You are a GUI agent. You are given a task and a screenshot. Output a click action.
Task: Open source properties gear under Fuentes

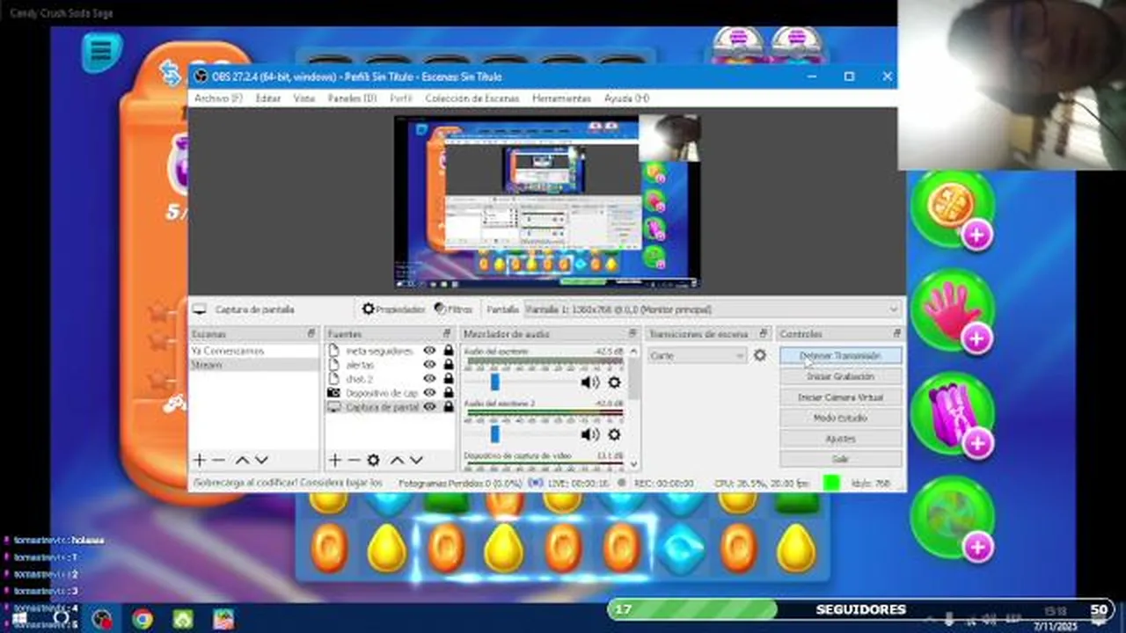click(373, 460)
